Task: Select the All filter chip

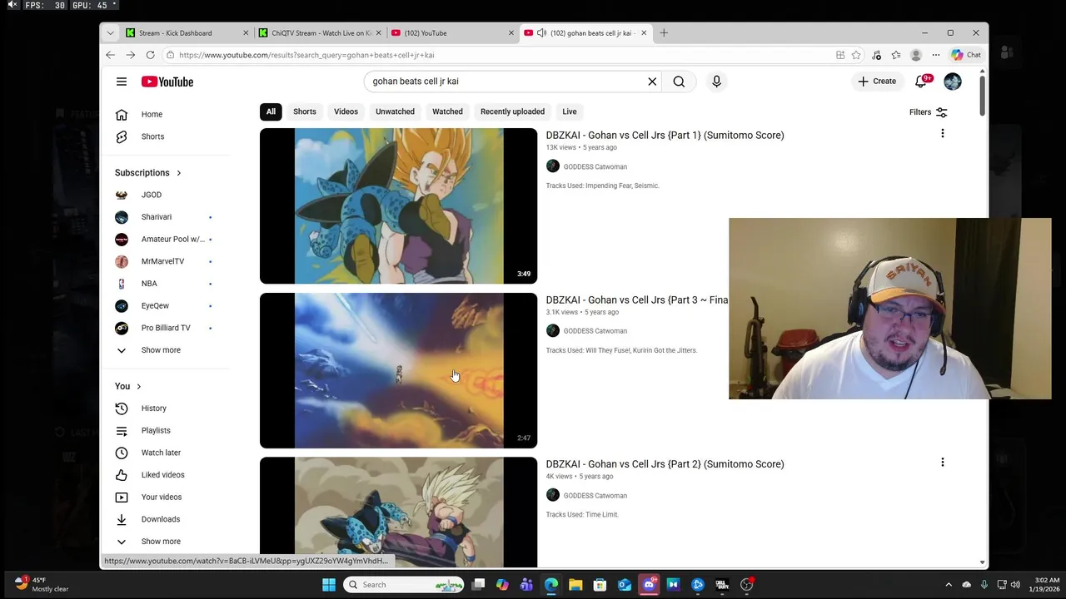Action: (271, 111)
